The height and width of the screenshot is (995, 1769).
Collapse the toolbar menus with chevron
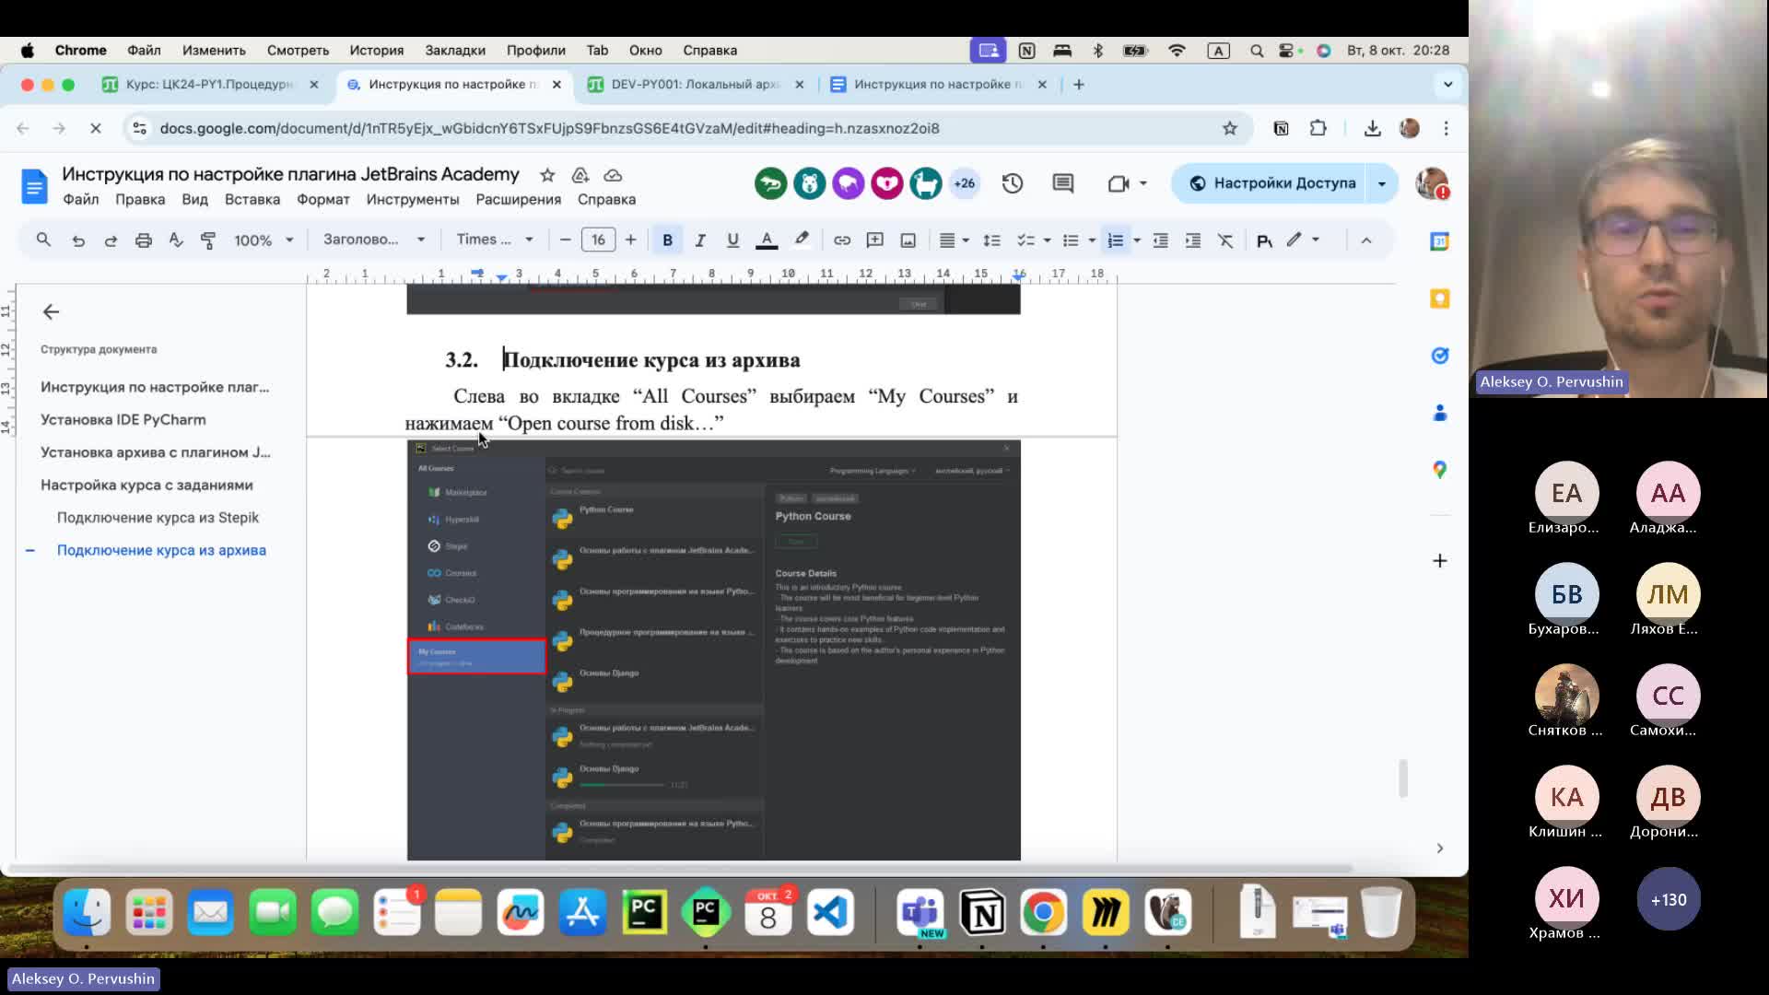coord(1366,240)
